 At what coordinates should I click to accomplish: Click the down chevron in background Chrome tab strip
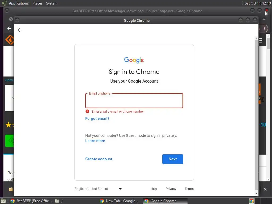264,19
